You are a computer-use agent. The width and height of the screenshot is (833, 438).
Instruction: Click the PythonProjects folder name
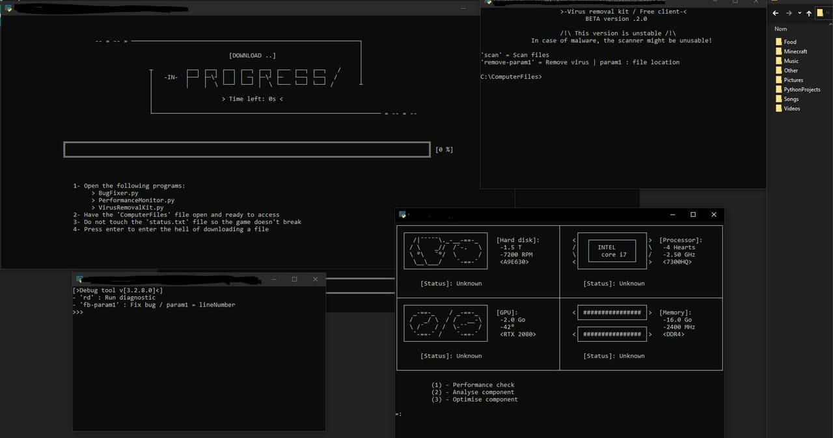coord(802,89)
